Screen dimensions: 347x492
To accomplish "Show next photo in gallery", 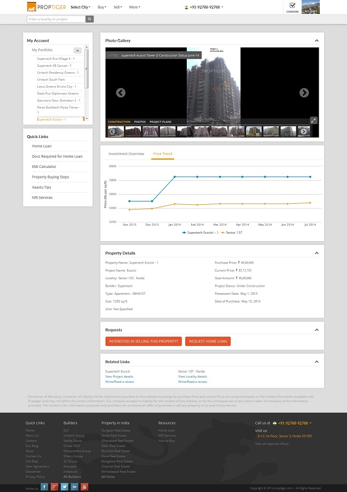I will (304, 93).
